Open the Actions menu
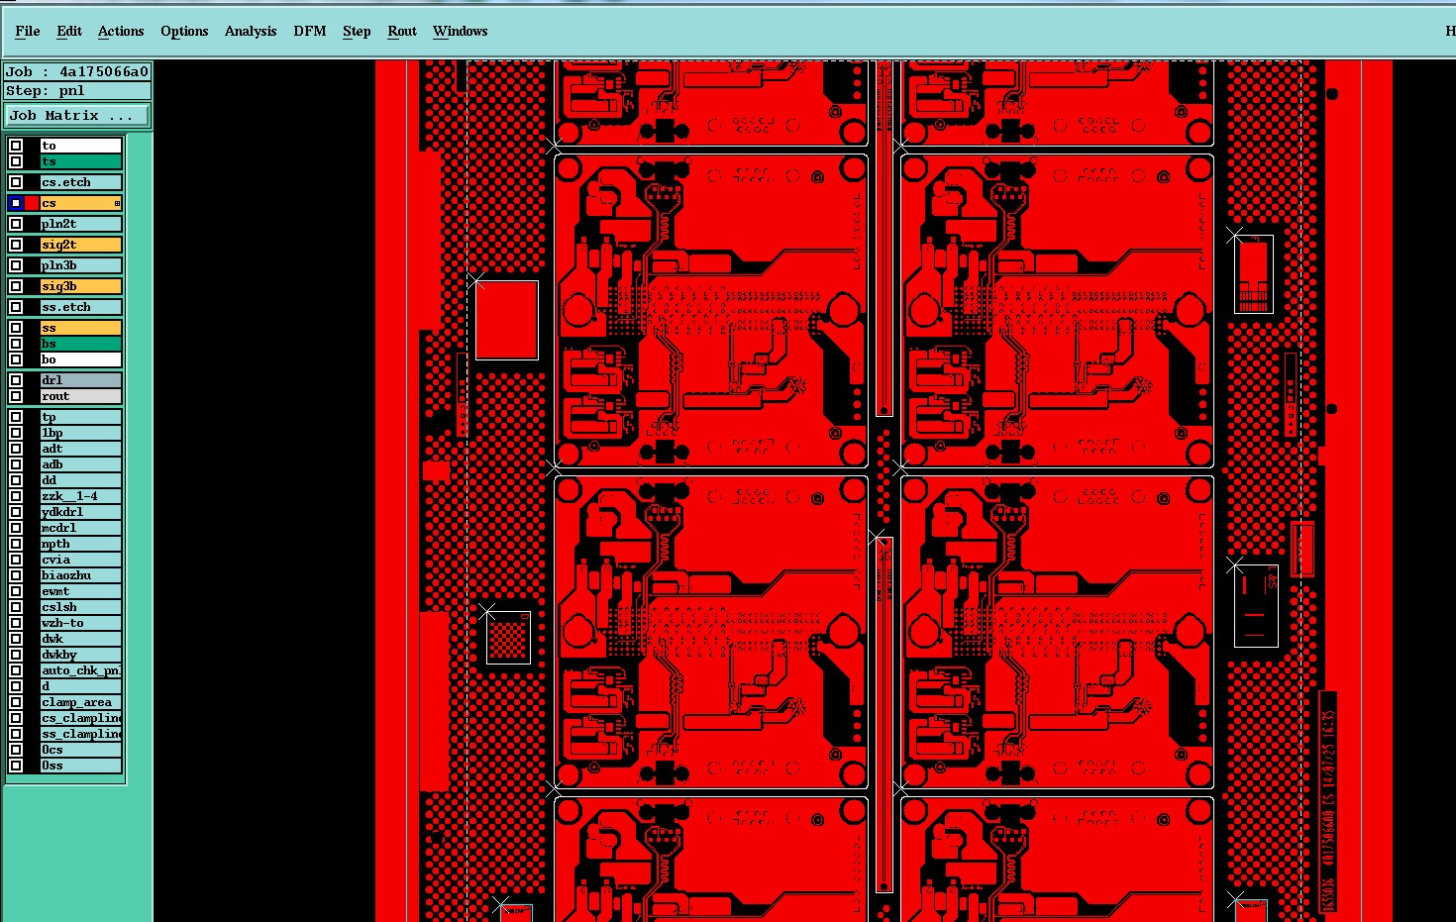The height and width of the screenshot is (922, 1456). (121, 31)
